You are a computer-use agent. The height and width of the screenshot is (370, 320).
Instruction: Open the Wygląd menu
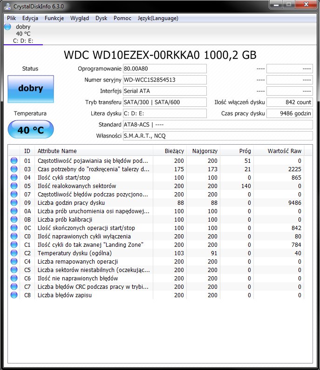[79, 18]
